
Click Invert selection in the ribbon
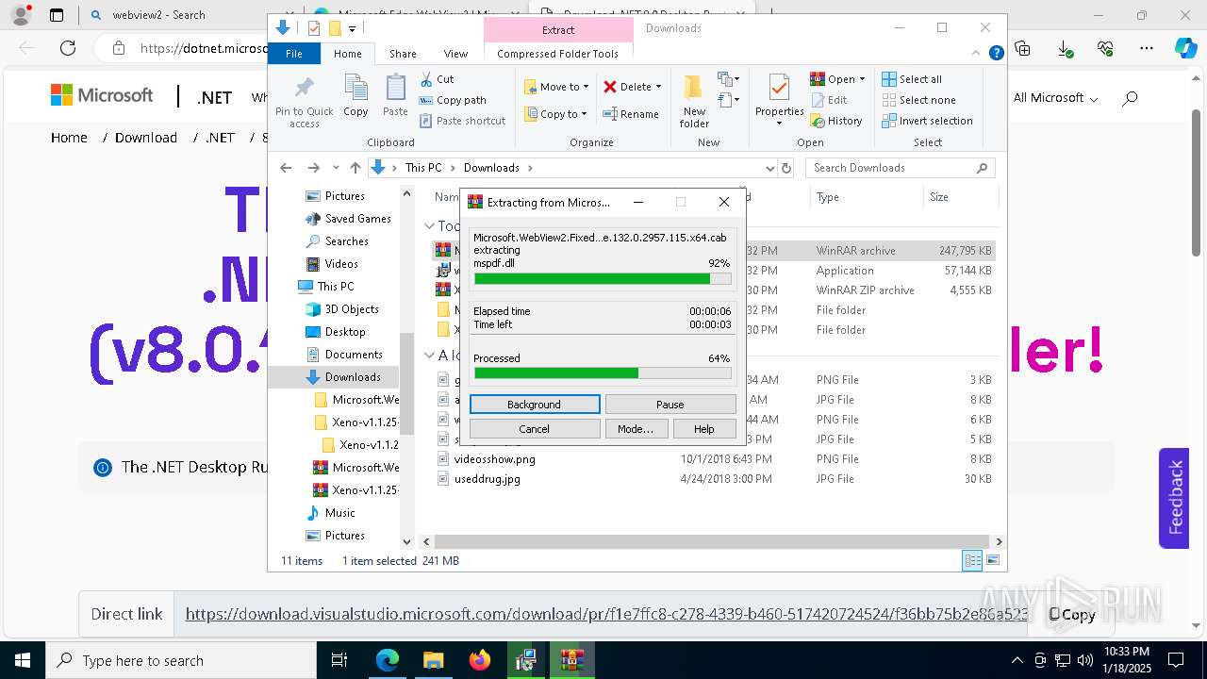[928, 121]
